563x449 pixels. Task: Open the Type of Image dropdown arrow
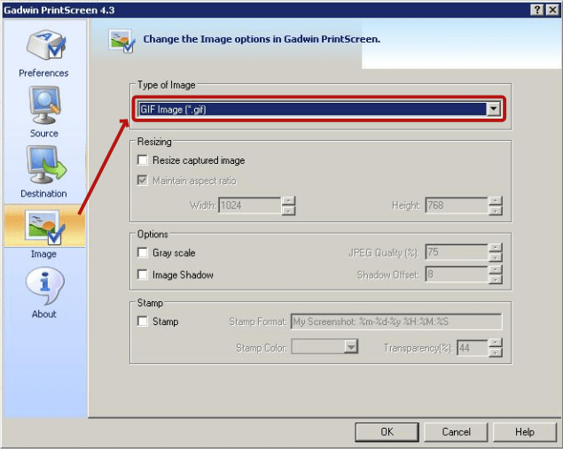click(493, 109)
